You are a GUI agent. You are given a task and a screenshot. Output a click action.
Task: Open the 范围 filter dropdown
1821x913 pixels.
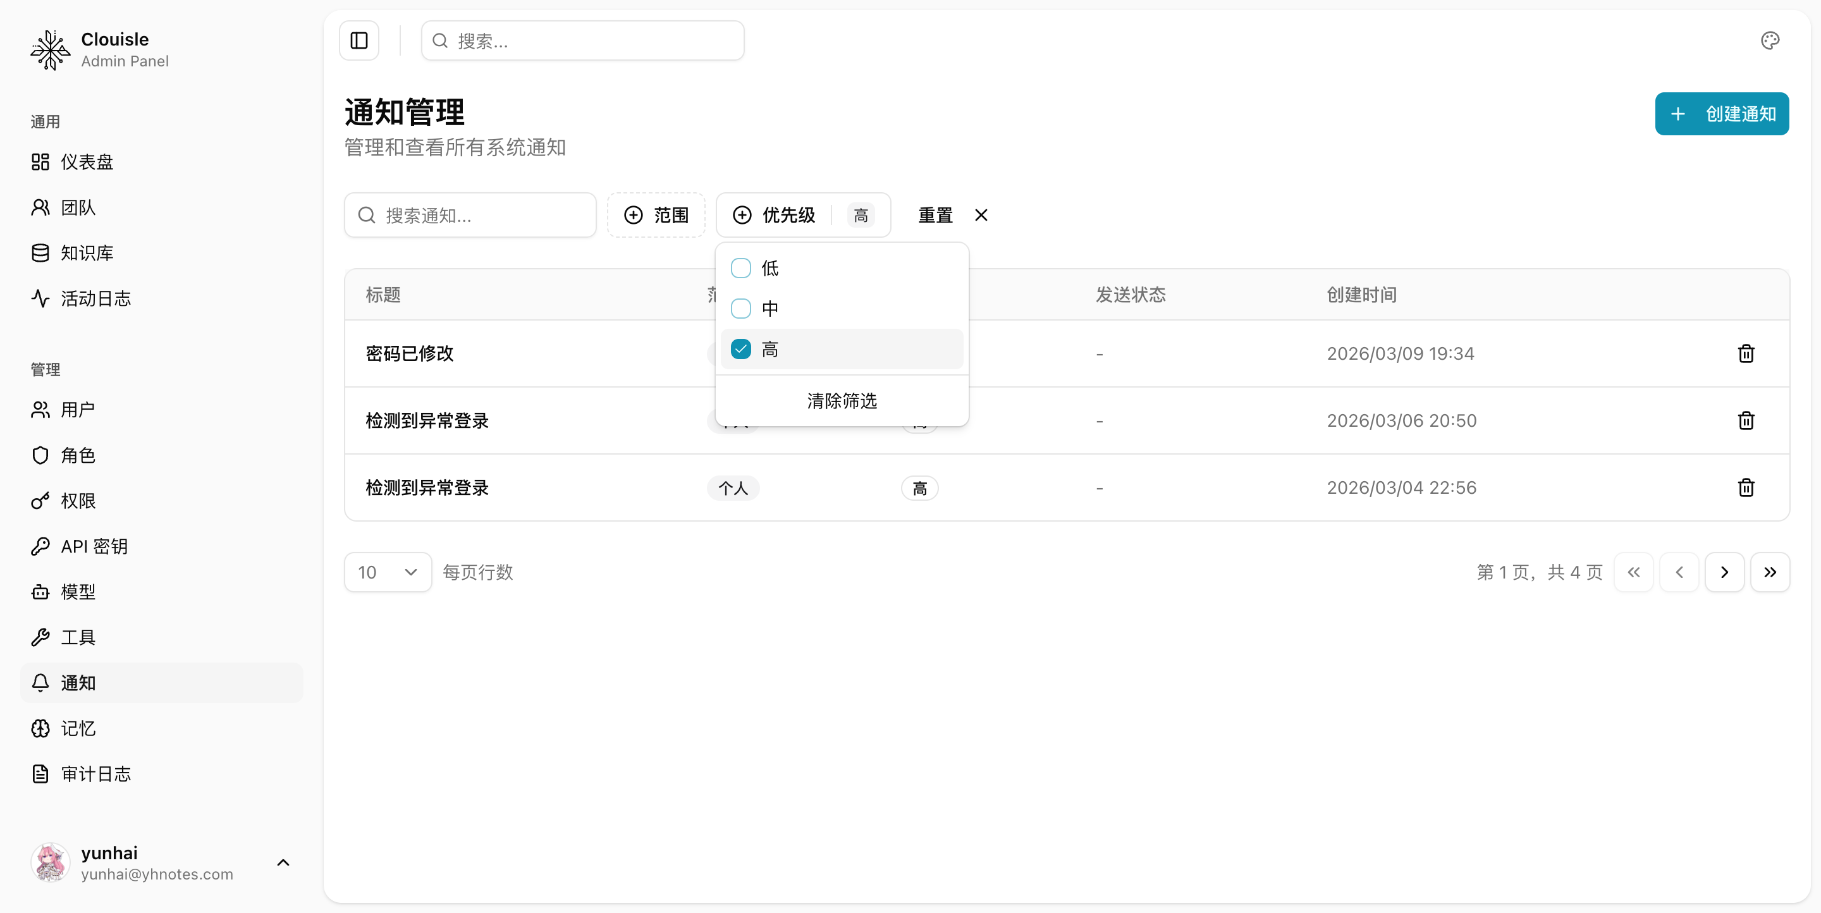(x=655, y=215)
